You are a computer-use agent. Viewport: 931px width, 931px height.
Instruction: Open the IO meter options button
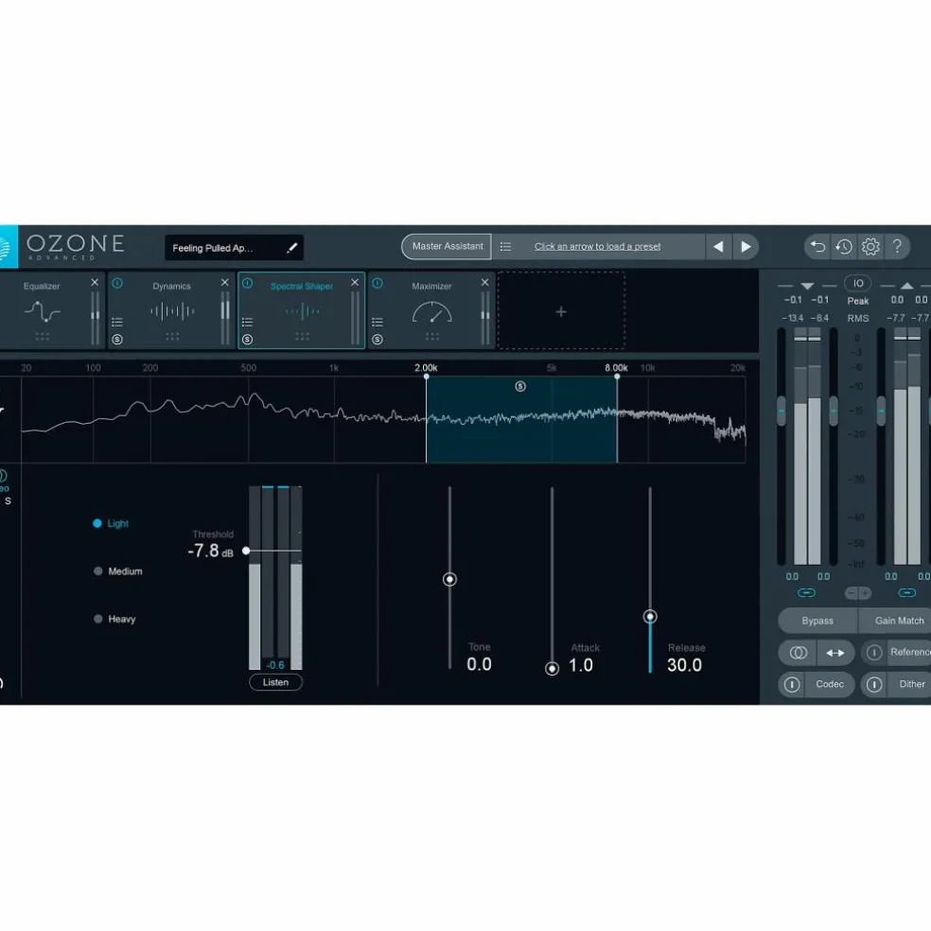pos(858,283)
